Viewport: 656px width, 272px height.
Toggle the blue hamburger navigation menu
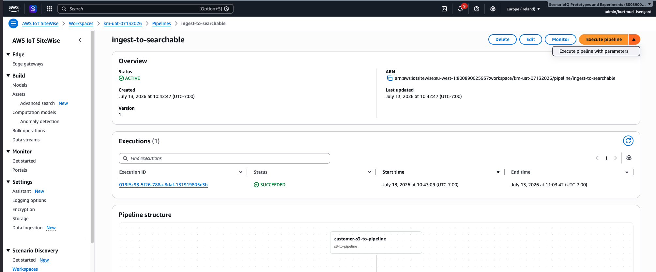[13, 23]
